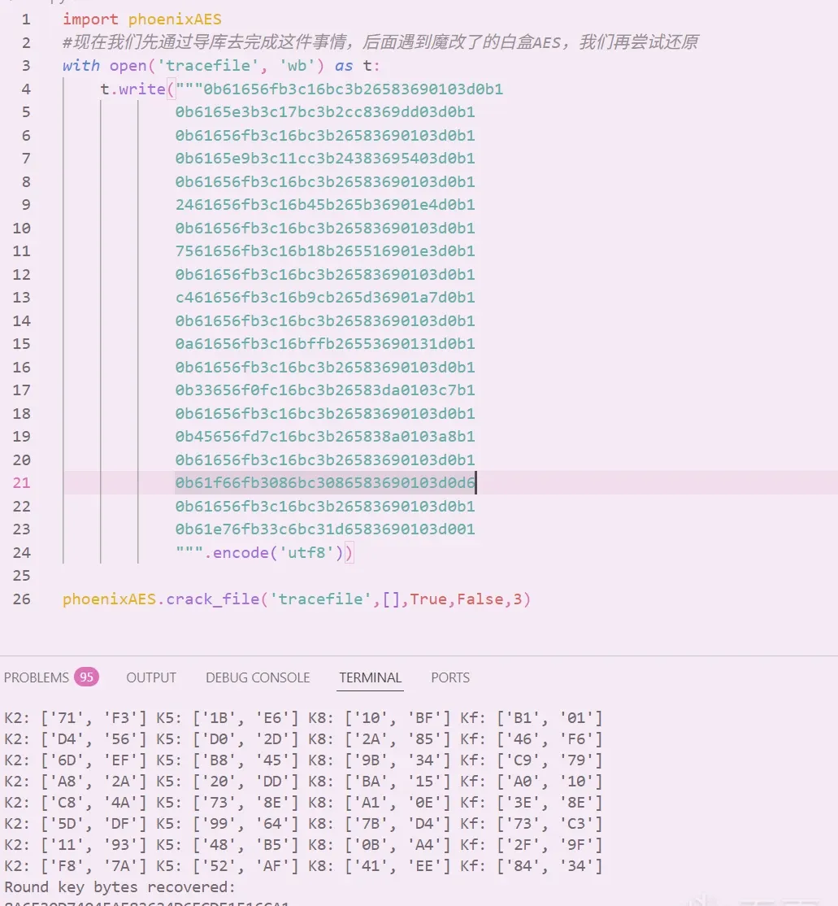Click crack_file in the last code line
Screen dimensions: 838x906
212,599
